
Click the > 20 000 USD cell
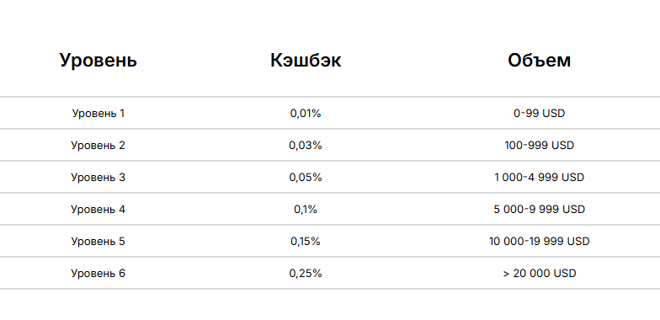(x=539, y=273)
